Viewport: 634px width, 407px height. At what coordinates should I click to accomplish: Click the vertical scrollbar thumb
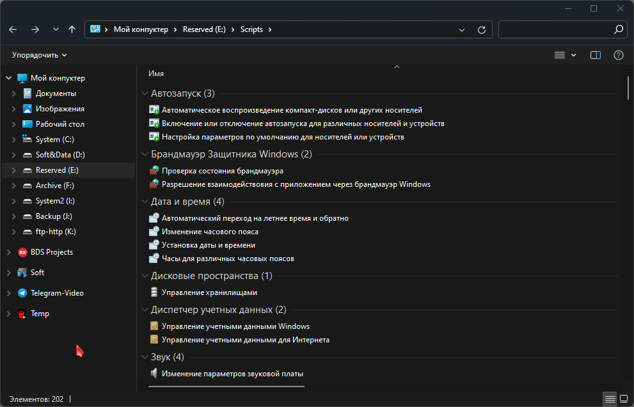[x=628, y=88]
